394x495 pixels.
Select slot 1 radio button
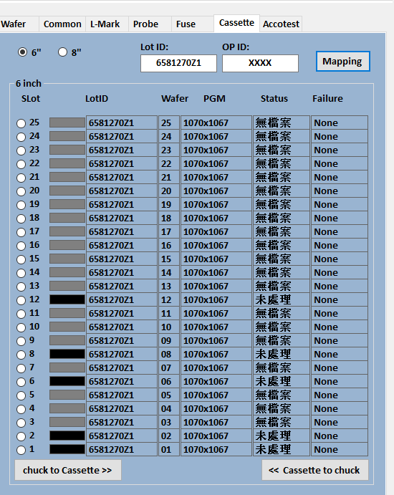click(x=21, y=450)
